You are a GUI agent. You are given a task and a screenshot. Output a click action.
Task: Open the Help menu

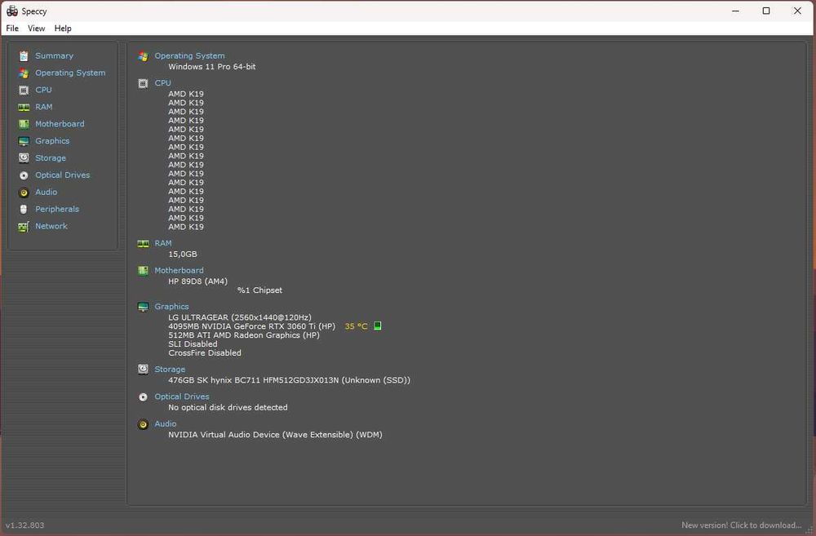(x=63, y=28)
